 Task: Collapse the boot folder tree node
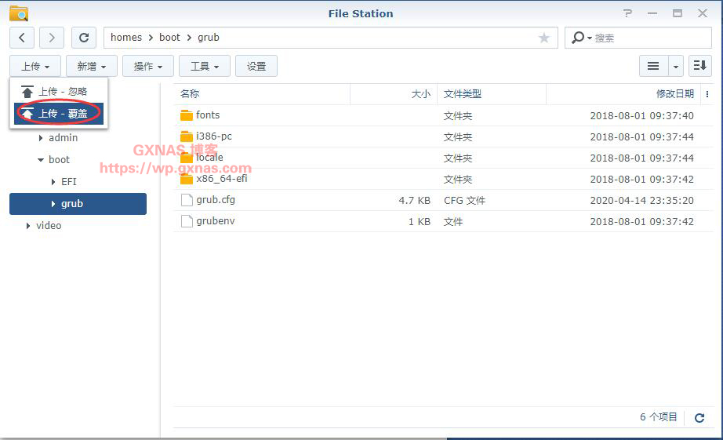pos(41,160)
